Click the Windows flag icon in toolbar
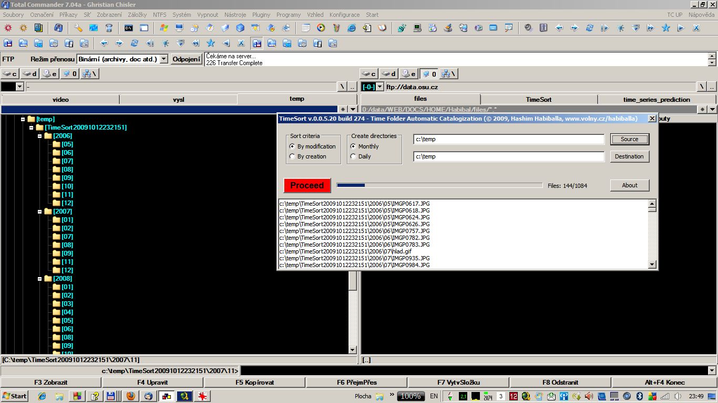 pos(163,28)
